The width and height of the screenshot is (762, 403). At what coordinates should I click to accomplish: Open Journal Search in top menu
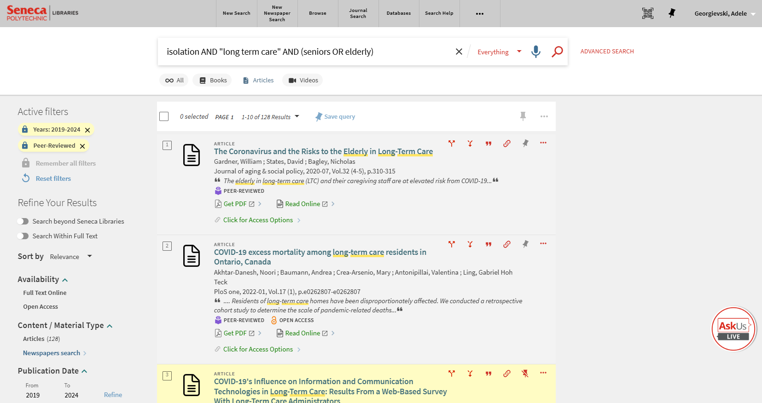tap(358, 13)
